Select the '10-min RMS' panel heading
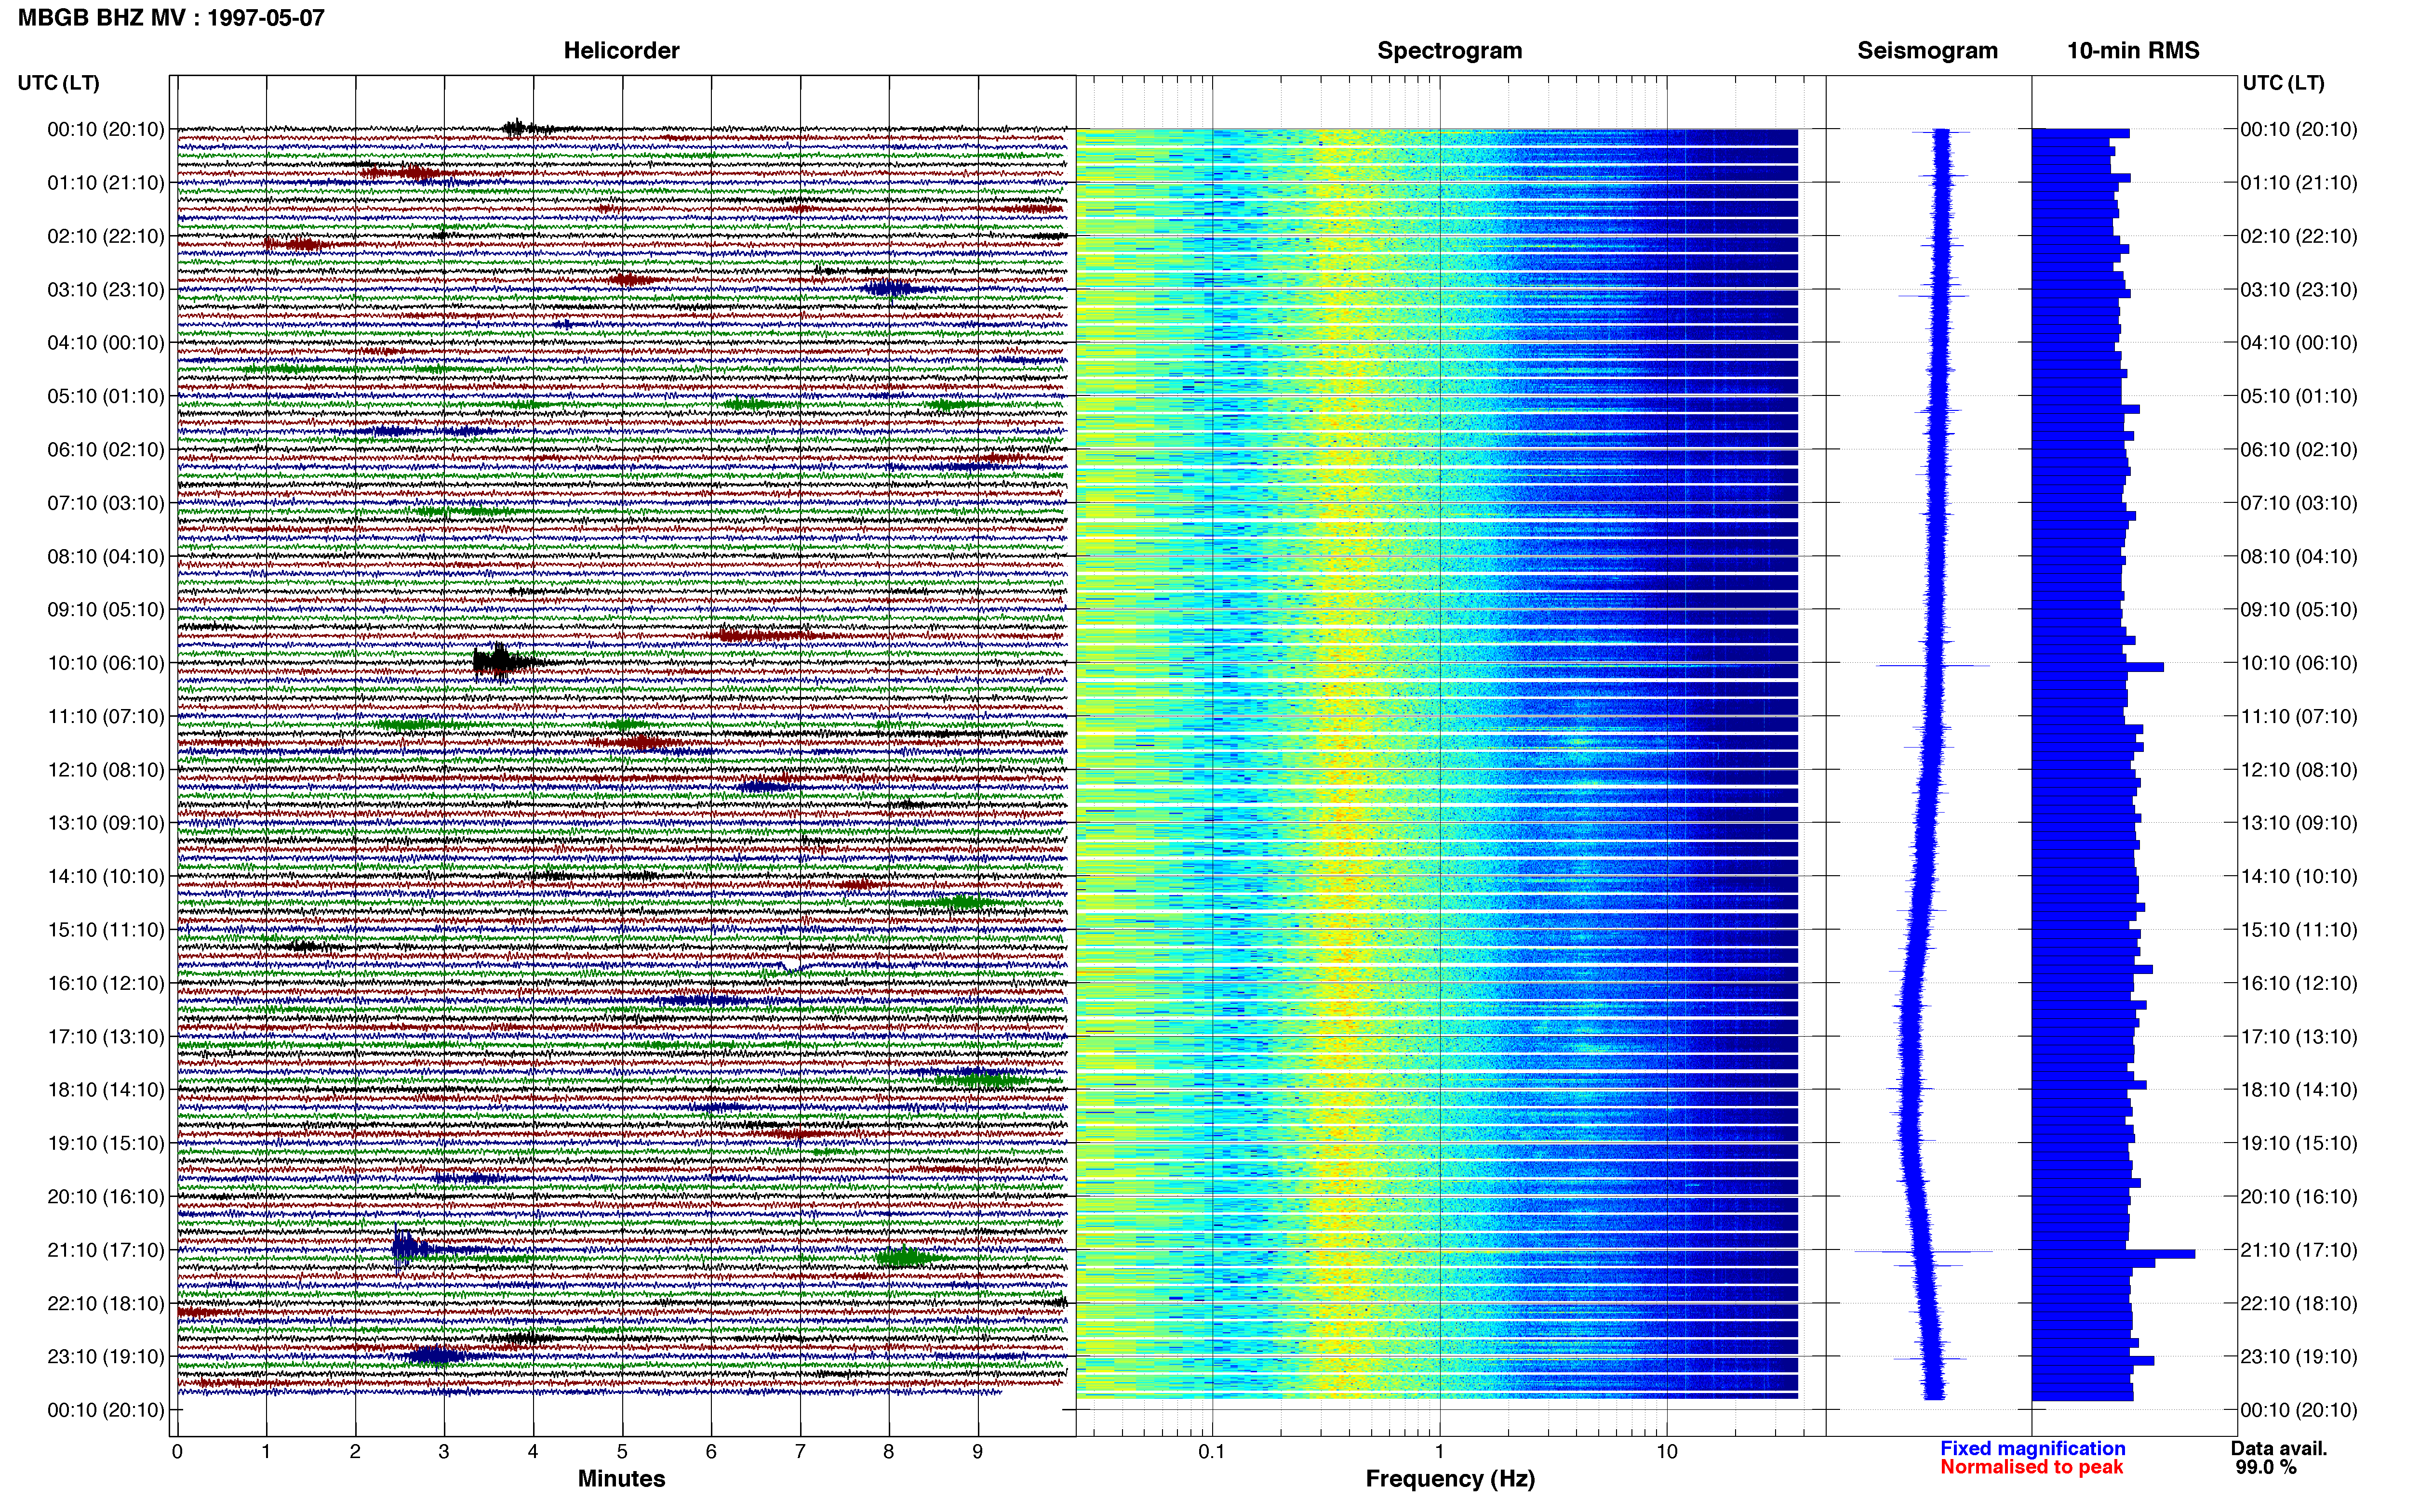Screen dimensions: 2419x1512 2133,50
